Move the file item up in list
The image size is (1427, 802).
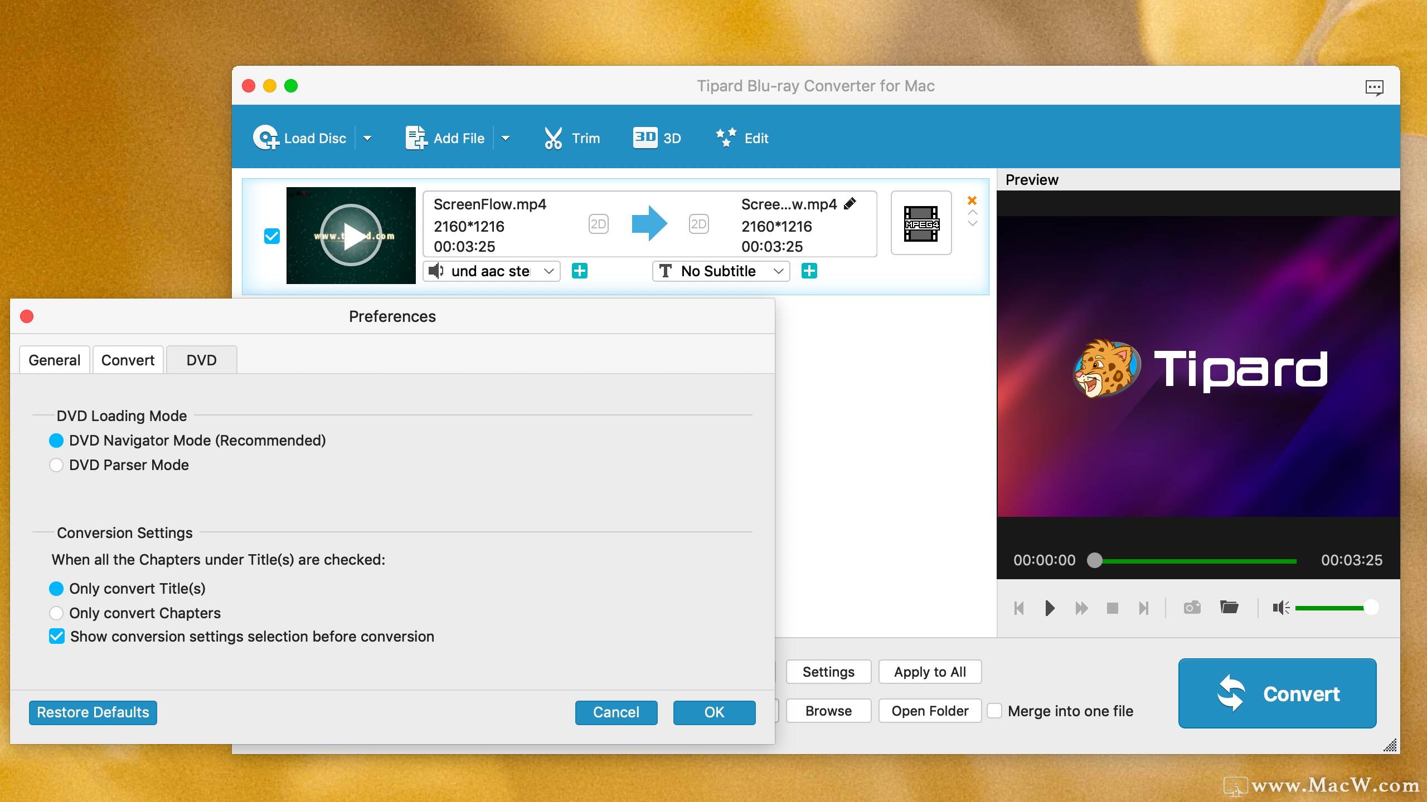pyautogui.click(x=973, y=213)
